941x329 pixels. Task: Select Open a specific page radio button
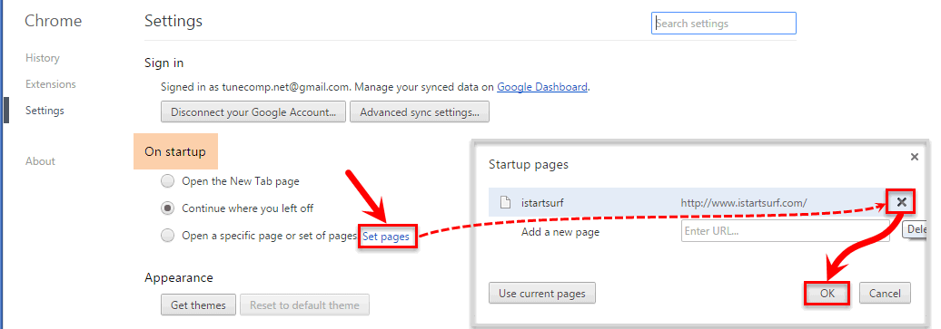tap(168, 237)
